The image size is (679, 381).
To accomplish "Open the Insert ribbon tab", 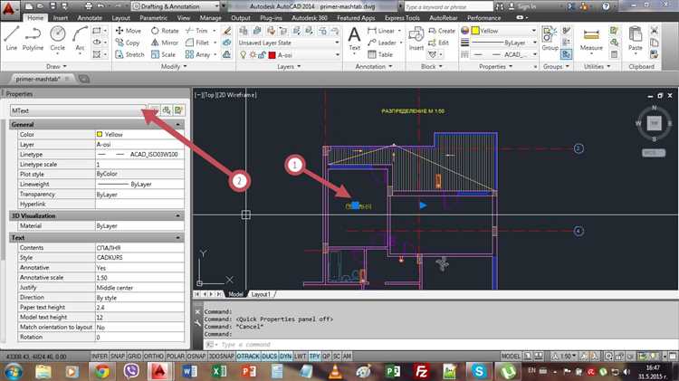I will click(x=60, y=18).
